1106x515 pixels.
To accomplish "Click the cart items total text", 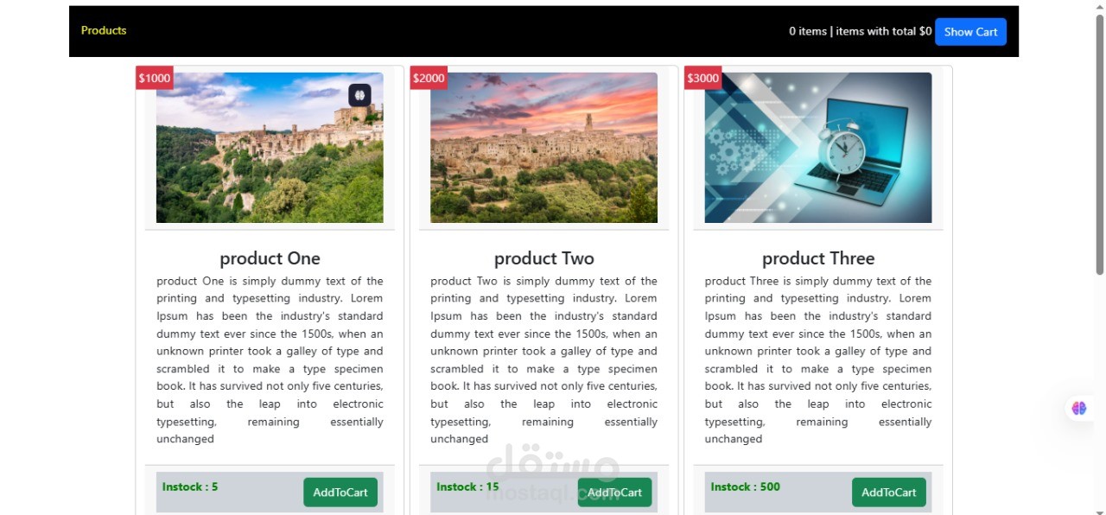I will tap(860, 31).
